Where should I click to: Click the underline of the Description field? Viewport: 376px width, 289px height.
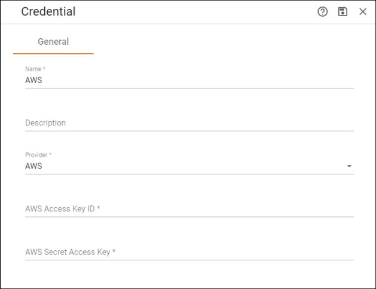189,131
